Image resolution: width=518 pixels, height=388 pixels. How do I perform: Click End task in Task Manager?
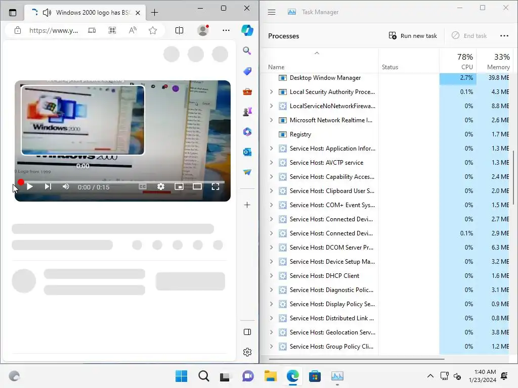[469, 36]
